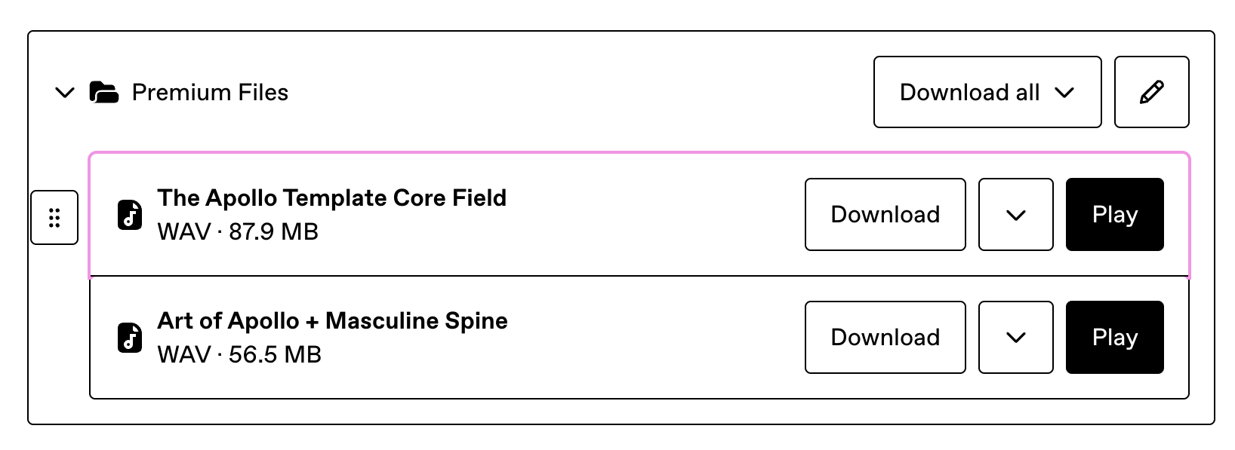This screenshot has width=1235, height=450.
Task: Download The Apollo Template Core Field
Action: [x=885, y=214]
